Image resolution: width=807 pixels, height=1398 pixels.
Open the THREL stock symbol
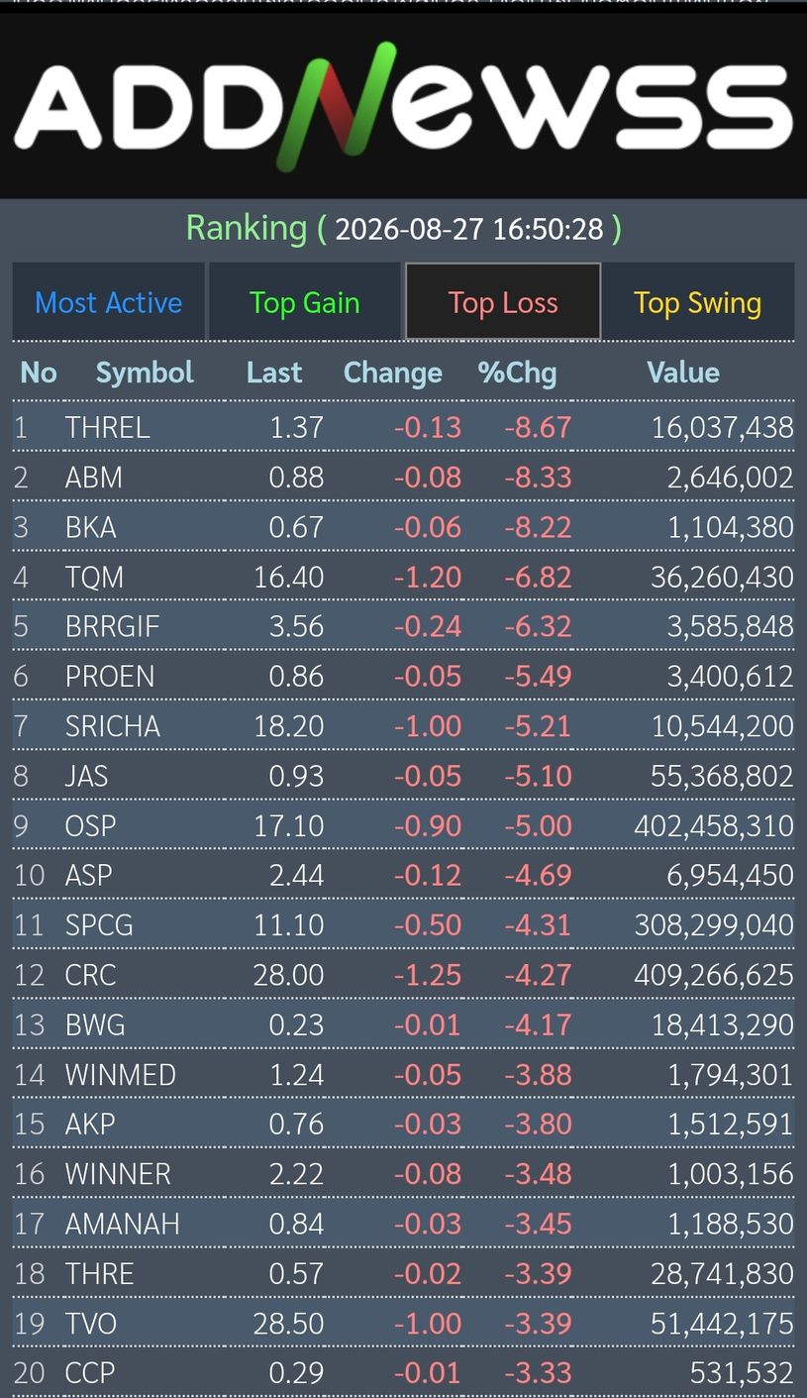[108, 427]
